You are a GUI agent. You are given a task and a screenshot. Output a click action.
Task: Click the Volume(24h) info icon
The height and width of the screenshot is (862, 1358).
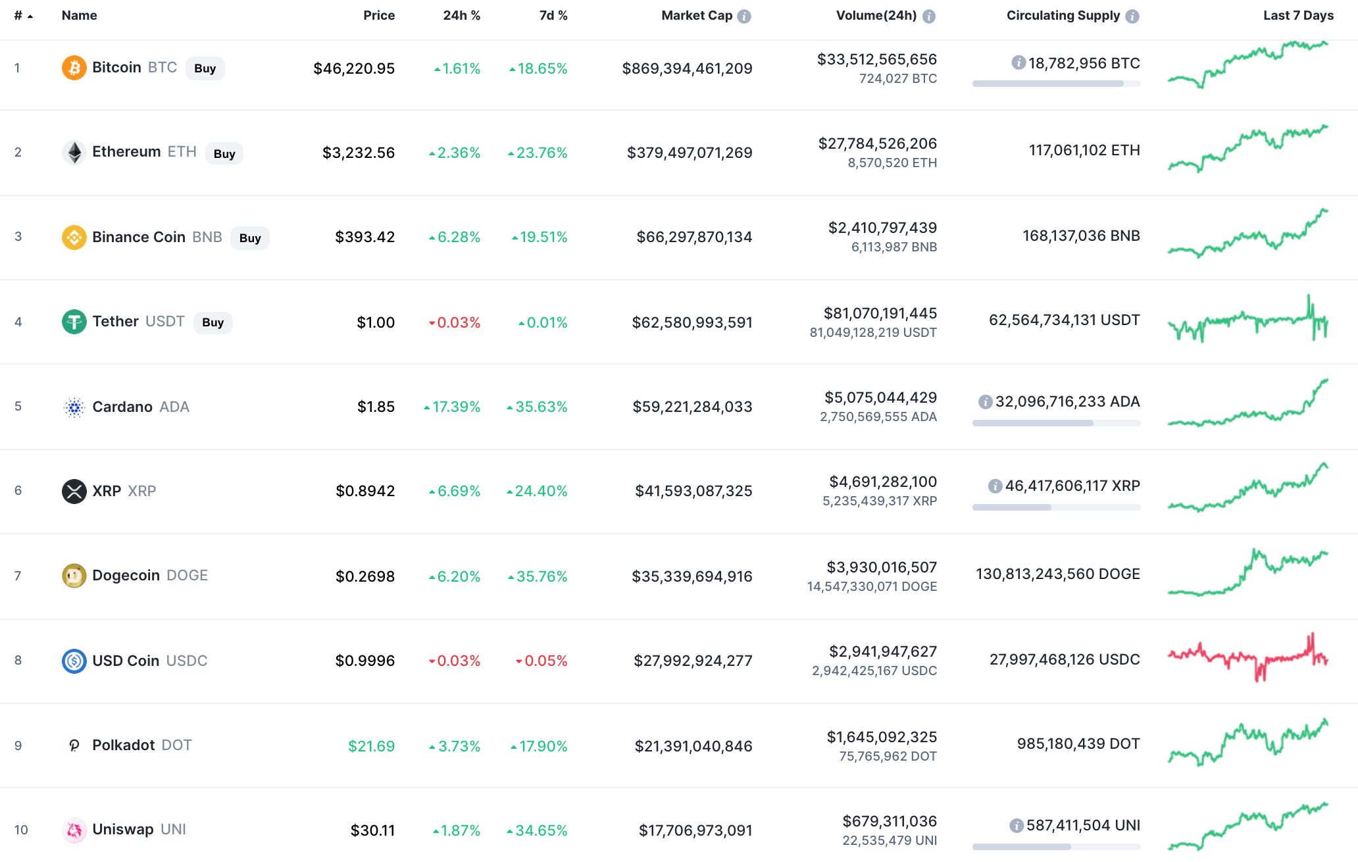pos(929,16)
